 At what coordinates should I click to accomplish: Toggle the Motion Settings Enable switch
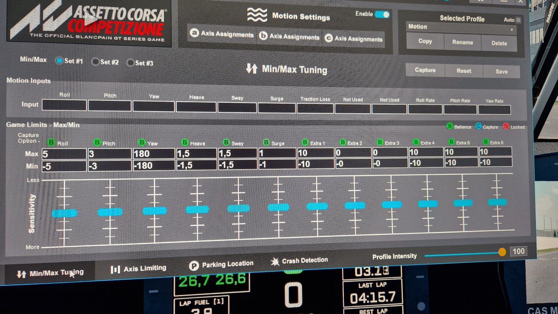382,14
